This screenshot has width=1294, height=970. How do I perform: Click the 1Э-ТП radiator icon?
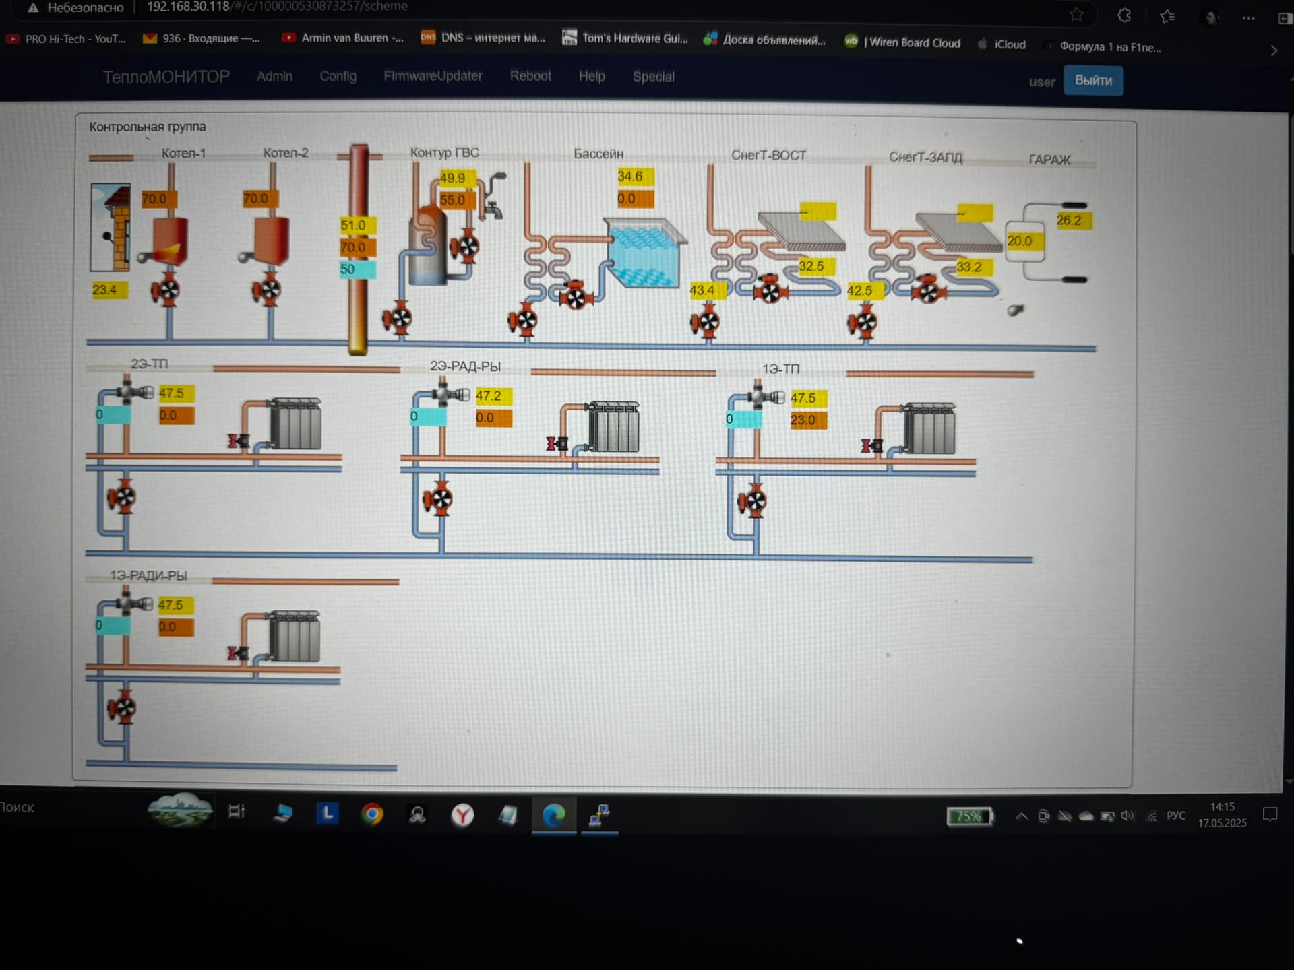click(929, 429)
